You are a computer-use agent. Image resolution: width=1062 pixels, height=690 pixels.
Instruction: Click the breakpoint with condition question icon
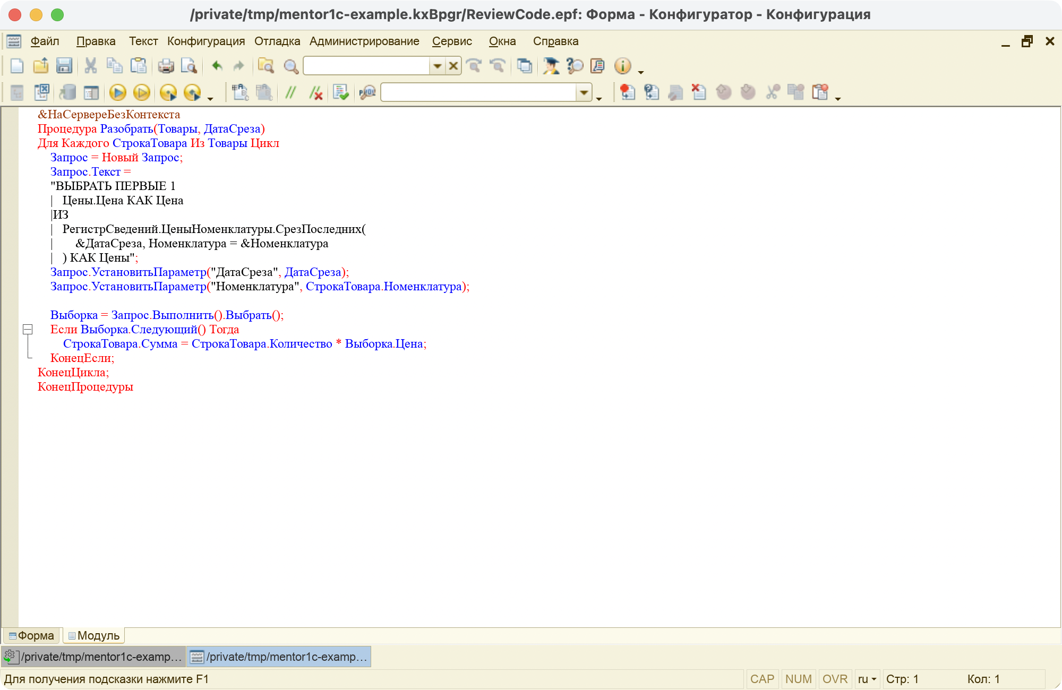[x=652, y=92]
